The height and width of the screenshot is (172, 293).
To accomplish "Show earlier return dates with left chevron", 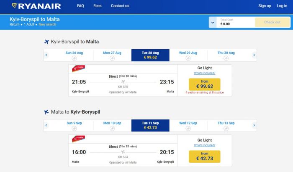I will pyautogui.click(x=46, y=125).
